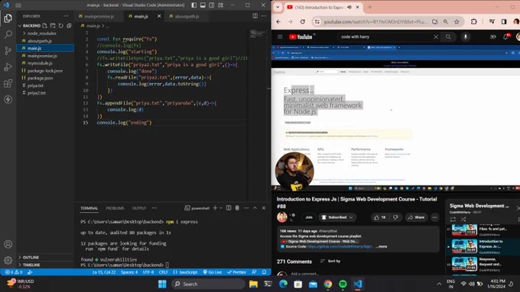
Task: Select the OUTPUT panel tab
Action: point(139,208)
